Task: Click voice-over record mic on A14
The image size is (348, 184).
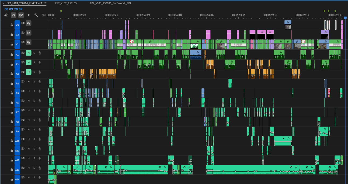Action: pyautogui.click(x=40, y=178)
